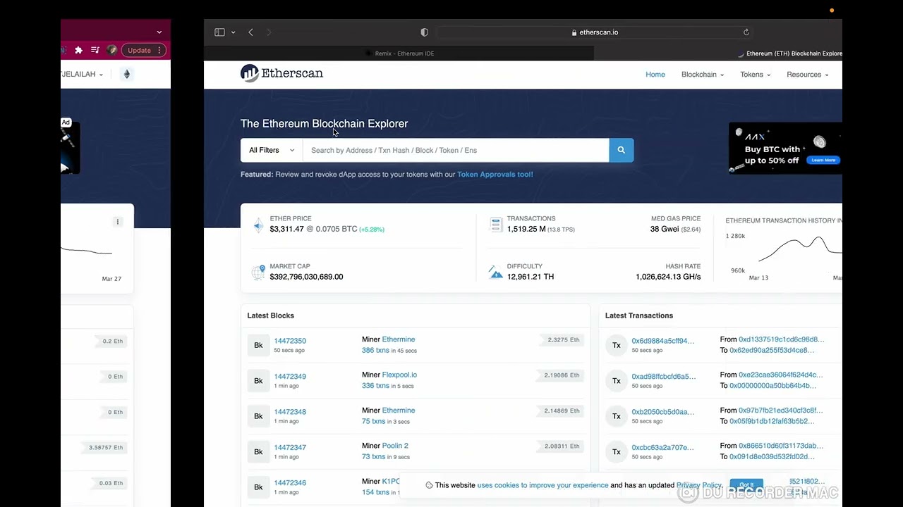The width and height of the screenshot is (903, 507).
Task: Dismiss cookie notice with Got It
Action: pyautogui.click(x=746, y=485)
